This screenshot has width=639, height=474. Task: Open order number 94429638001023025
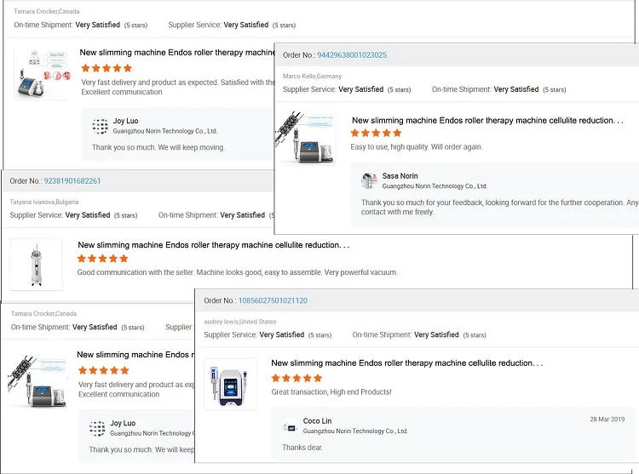352,55
